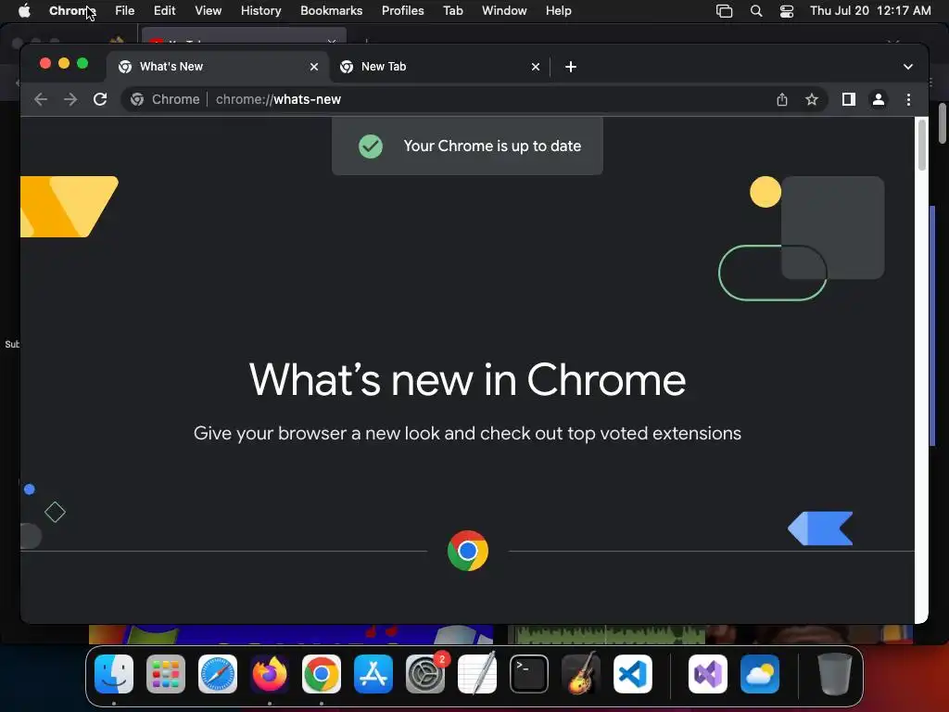Open Control Center in menu bar

787,11
